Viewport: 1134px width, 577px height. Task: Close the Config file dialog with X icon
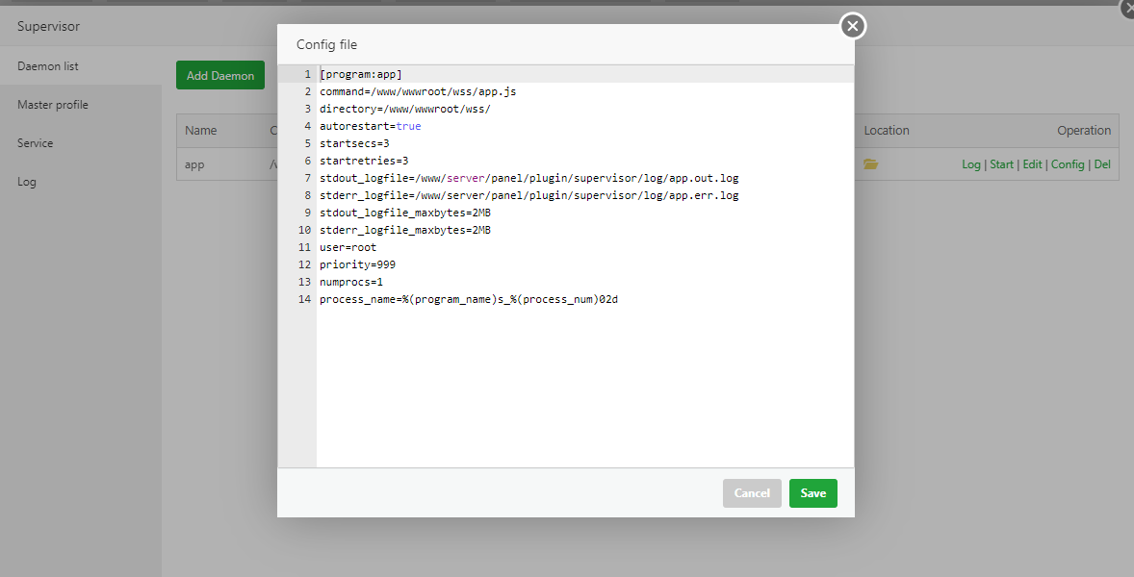(853, 27)
